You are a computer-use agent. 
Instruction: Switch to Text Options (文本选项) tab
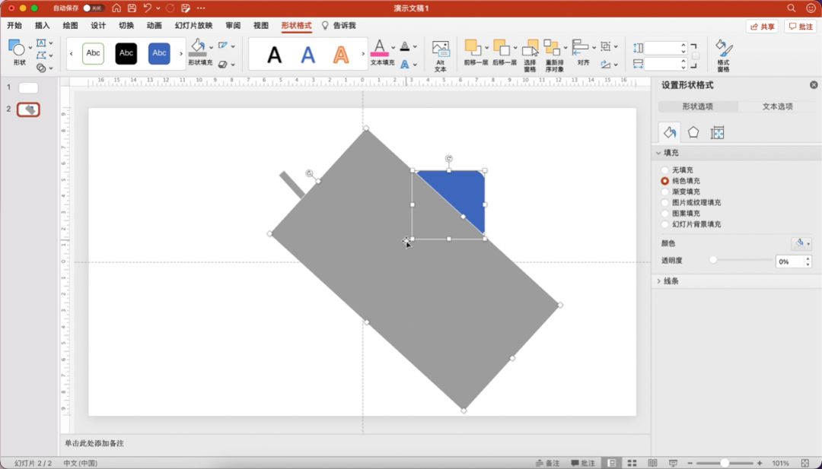point(777,106)
